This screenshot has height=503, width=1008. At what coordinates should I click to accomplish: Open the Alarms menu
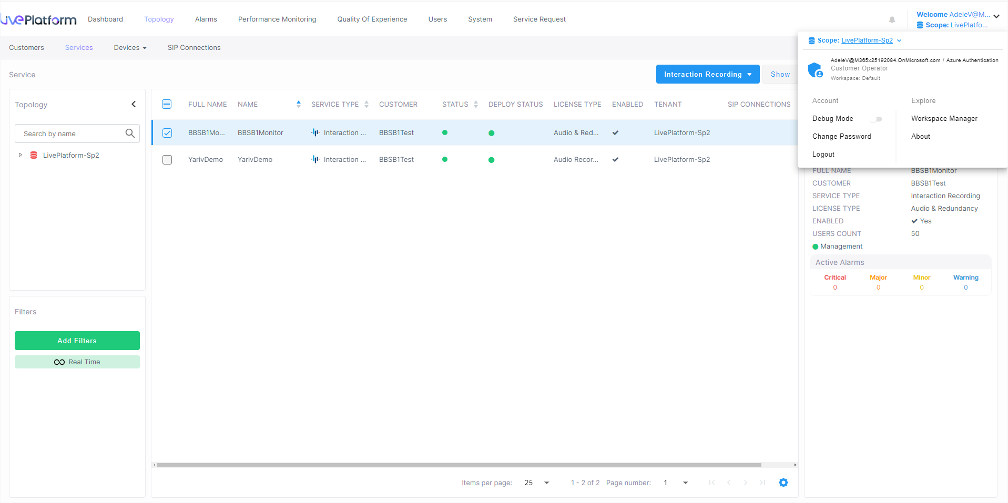tap(206, 19)
